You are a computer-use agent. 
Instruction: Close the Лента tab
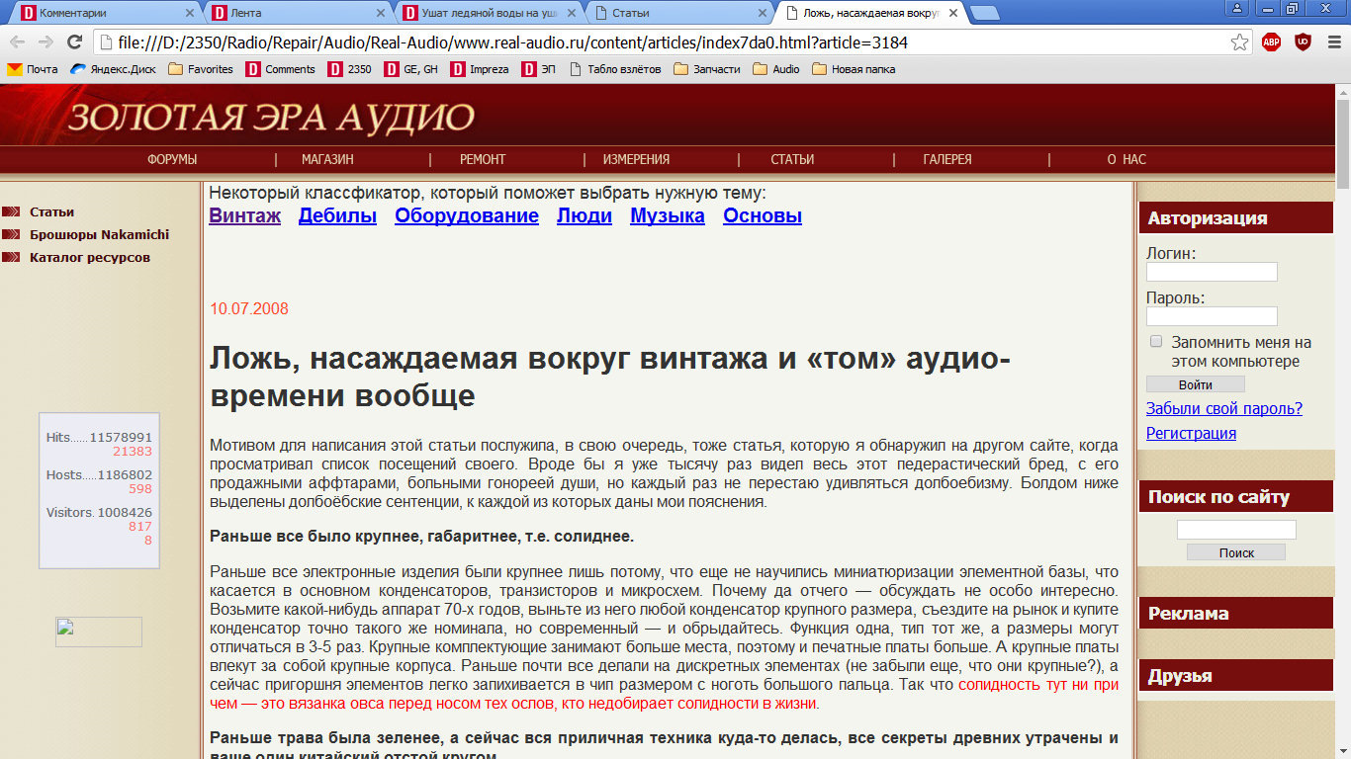coord(380,13)
